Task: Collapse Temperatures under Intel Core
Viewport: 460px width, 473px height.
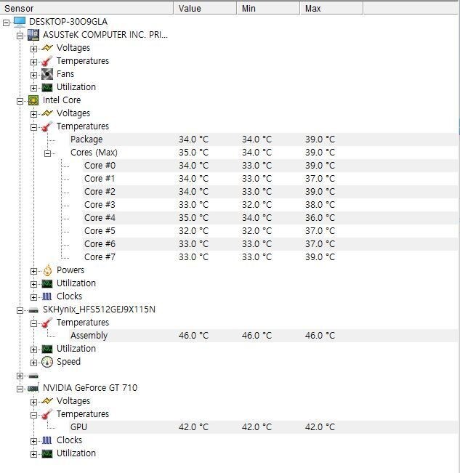Action: (33, 126)
